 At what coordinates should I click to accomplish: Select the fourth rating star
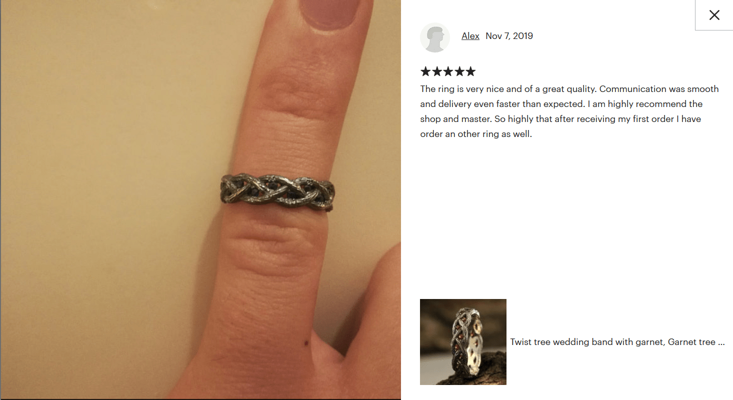459,71
